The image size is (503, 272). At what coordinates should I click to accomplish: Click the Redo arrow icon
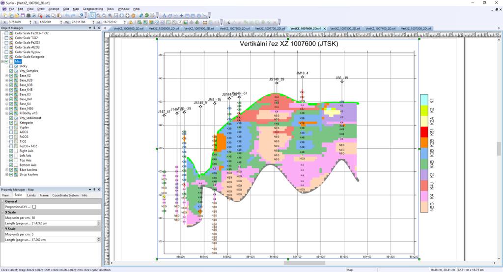[73, 15]
